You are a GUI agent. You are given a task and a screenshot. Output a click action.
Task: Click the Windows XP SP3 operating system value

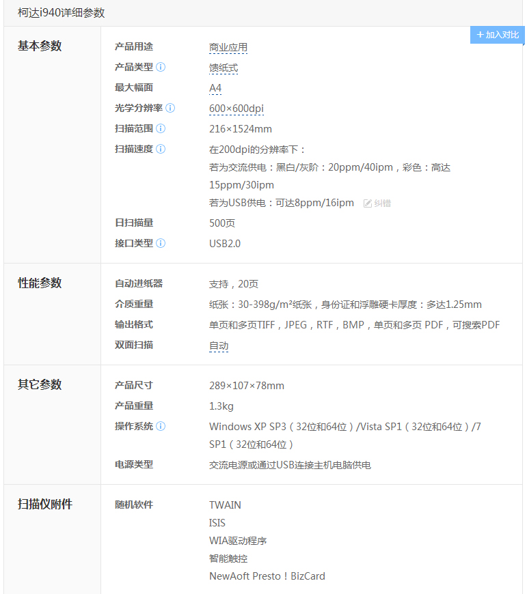(x=345, y=436)
